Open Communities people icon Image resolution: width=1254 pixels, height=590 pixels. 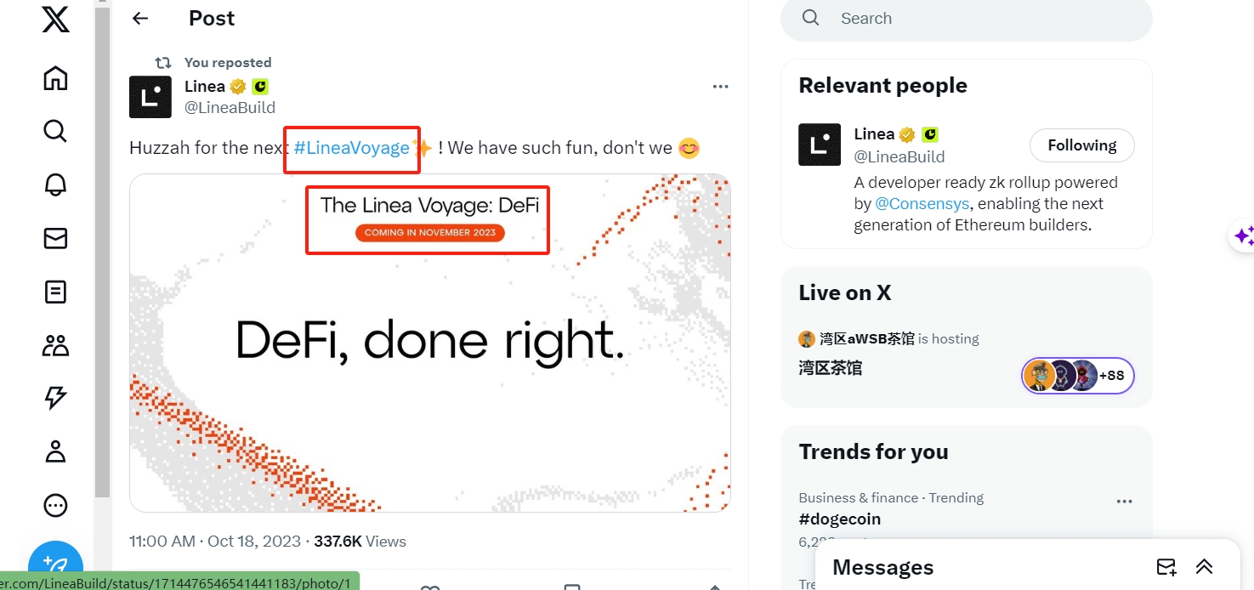[55, 345]
